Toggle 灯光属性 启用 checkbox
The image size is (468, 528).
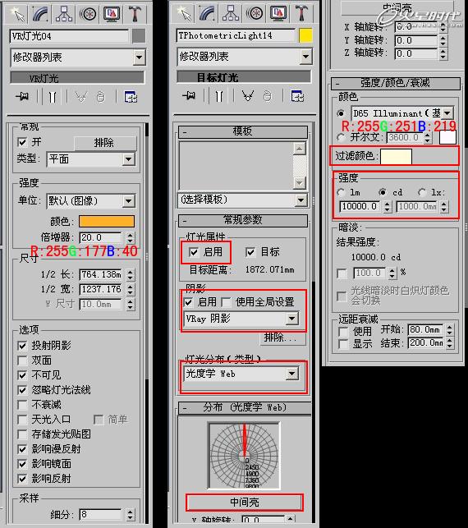[194, 252]
